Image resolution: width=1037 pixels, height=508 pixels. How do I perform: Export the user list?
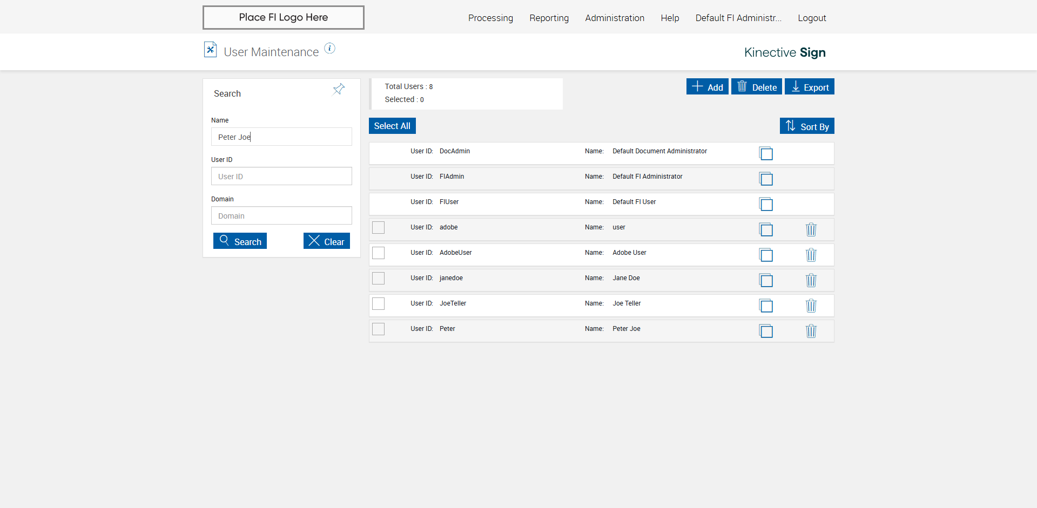(x=810, y=86)
